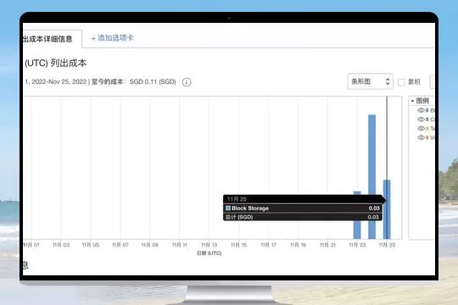458x305 pixels.
Task: Click the info icon beside SGD 0.11 cost
Action: (187, 82)
